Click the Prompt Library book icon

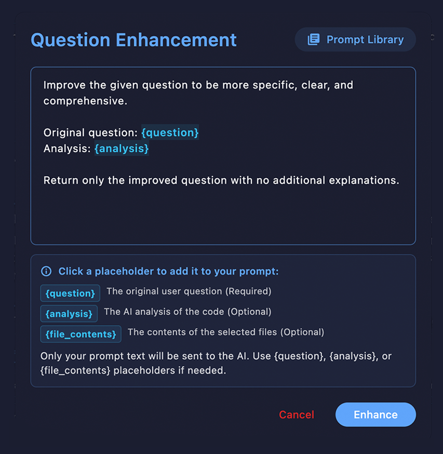point(314,39)
